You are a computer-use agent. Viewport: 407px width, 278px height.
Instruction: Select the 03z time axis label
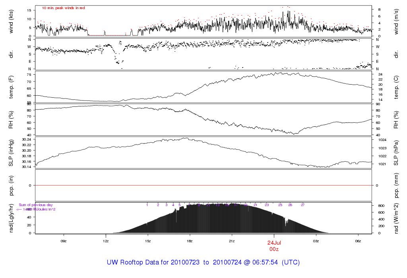tap(316, 241)
